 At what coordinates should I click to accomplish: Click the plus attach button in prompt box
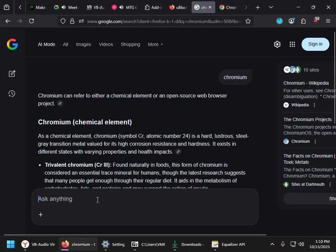(x=40, y=215)
